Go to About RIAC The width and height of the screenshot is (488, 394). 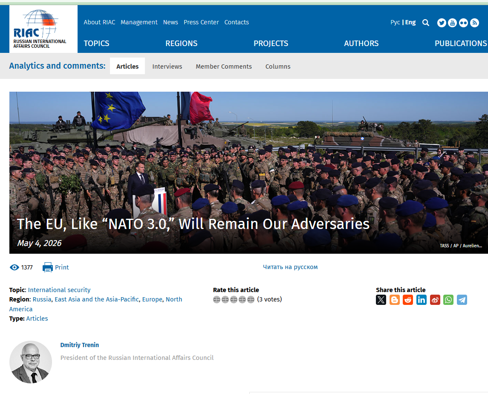[99, 22]
